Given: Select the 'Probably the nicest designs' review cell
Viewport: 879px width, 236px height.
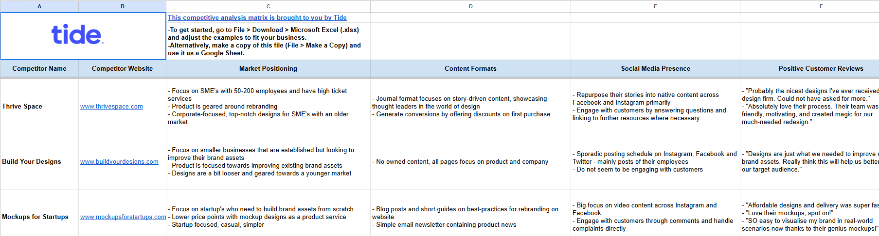Looking at the screenshot, I should point(809,106).
